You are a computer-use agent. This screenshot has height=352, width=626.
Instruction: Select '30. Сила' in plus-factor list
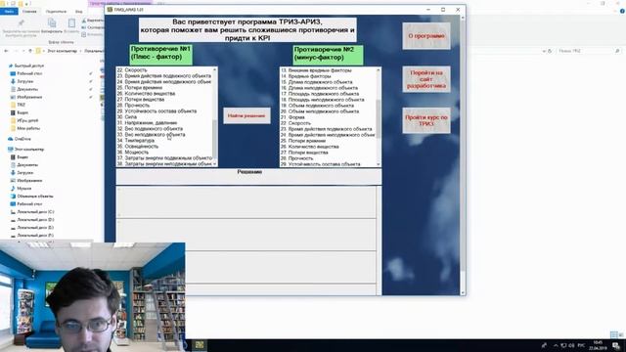coord(127,117)
